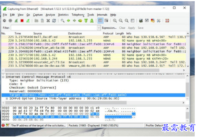Select the Target Address field line
Screen dimensions: 198x137
click(93, 95)
